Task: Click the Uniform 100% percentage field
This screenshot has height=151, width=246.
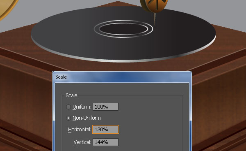Action: click(x=105, y=107)
